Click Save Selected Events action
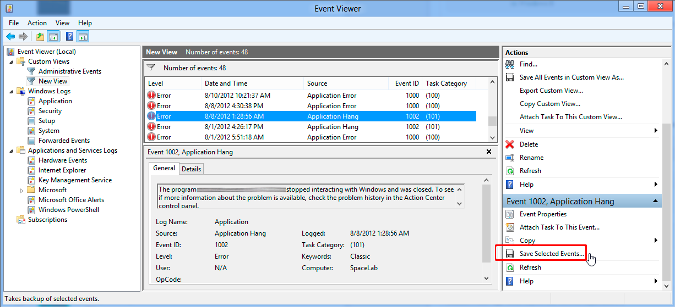This screenshot has height=307, width=675. 552,254
